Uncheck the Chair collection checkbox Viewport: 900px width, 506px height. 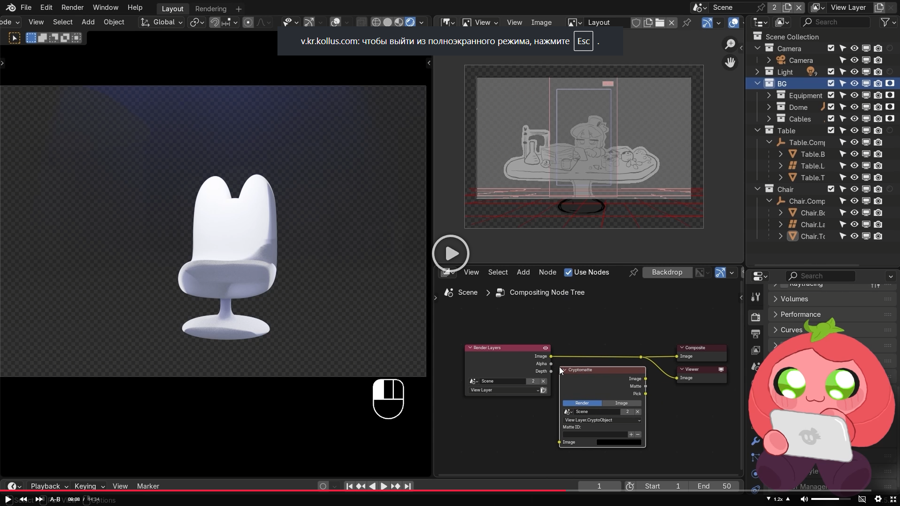point(831,189)
